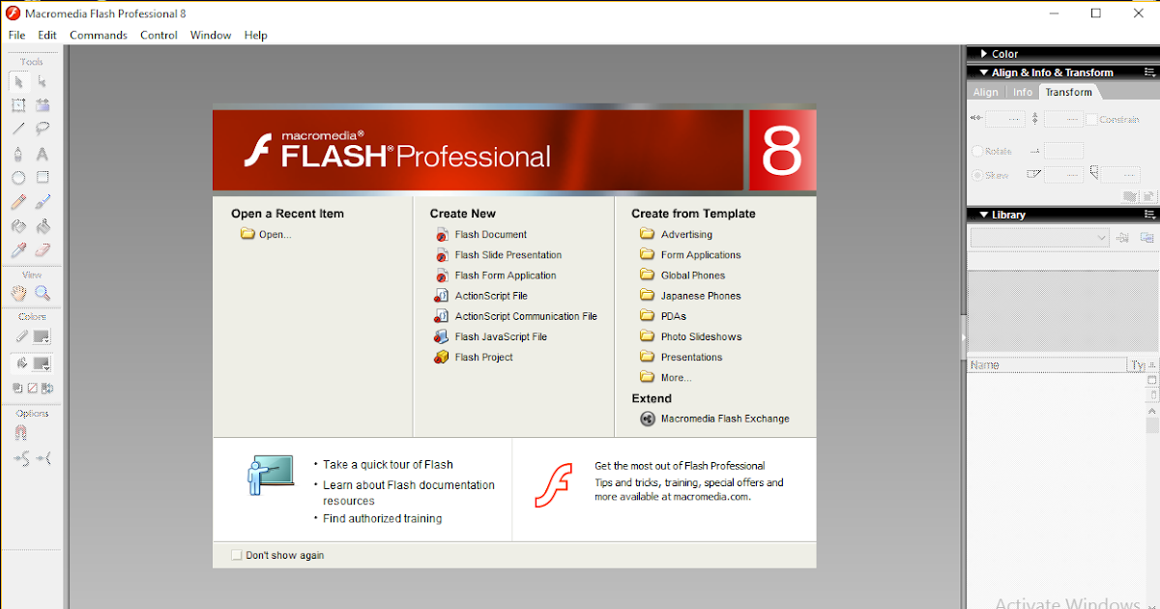The image size is (1160, 609).
Task: Enable the Constrain checkbox
Action: click(x=1091, y=119)
